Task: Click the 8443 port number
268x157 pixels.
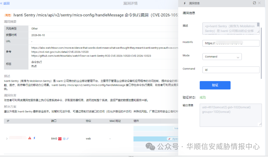Action: click(x=54, y=138)
